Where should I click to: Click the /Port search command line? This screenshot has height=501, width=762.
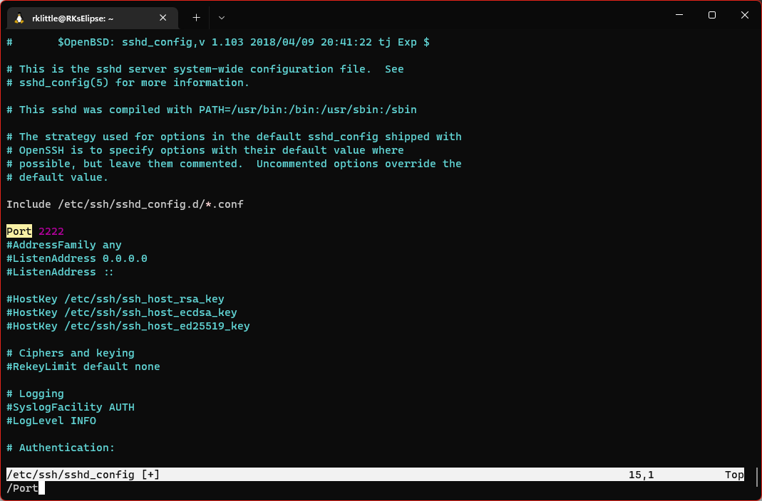click(x=22, y=488)
